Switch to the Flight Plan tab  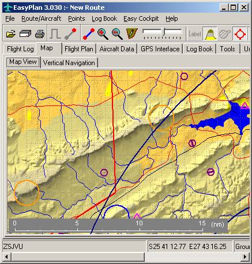(x=79, y=49)
